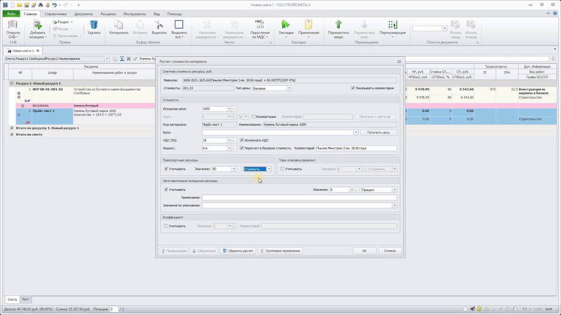
Task: Open the Тип цены dropdown
Action: coord(289,88)
